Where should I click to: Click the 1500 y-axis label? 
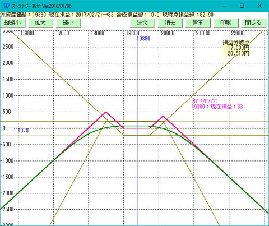(8, 79)
